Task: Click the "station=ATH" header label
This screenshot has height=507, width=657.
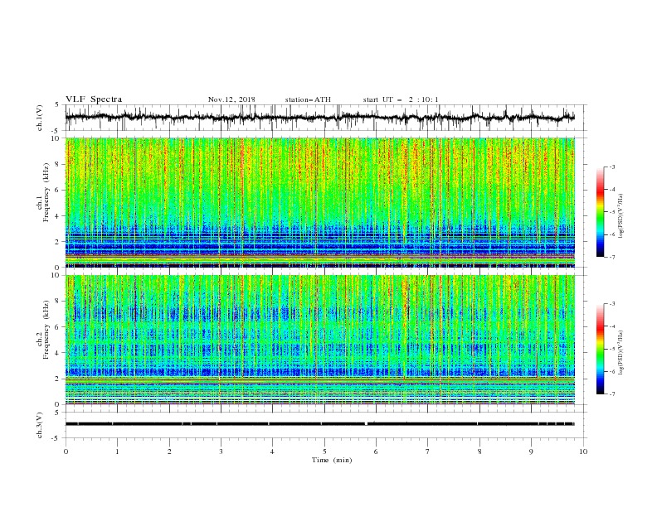Action: coord(308,99)
